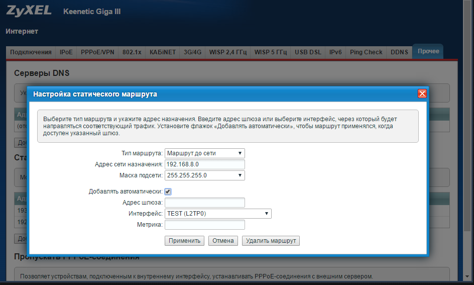Select the 'WISP 5 ГГц' tab
The image size is (474, 285).
[x=271, y=52]
